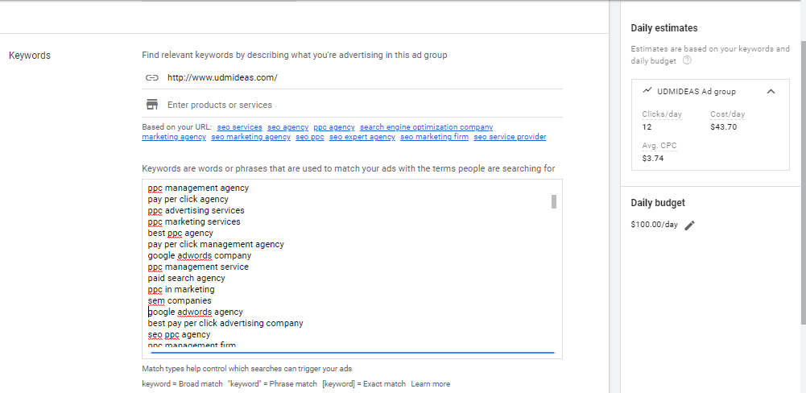
Task: Click the keywords list scrollbar thumb
Action: 554,201
